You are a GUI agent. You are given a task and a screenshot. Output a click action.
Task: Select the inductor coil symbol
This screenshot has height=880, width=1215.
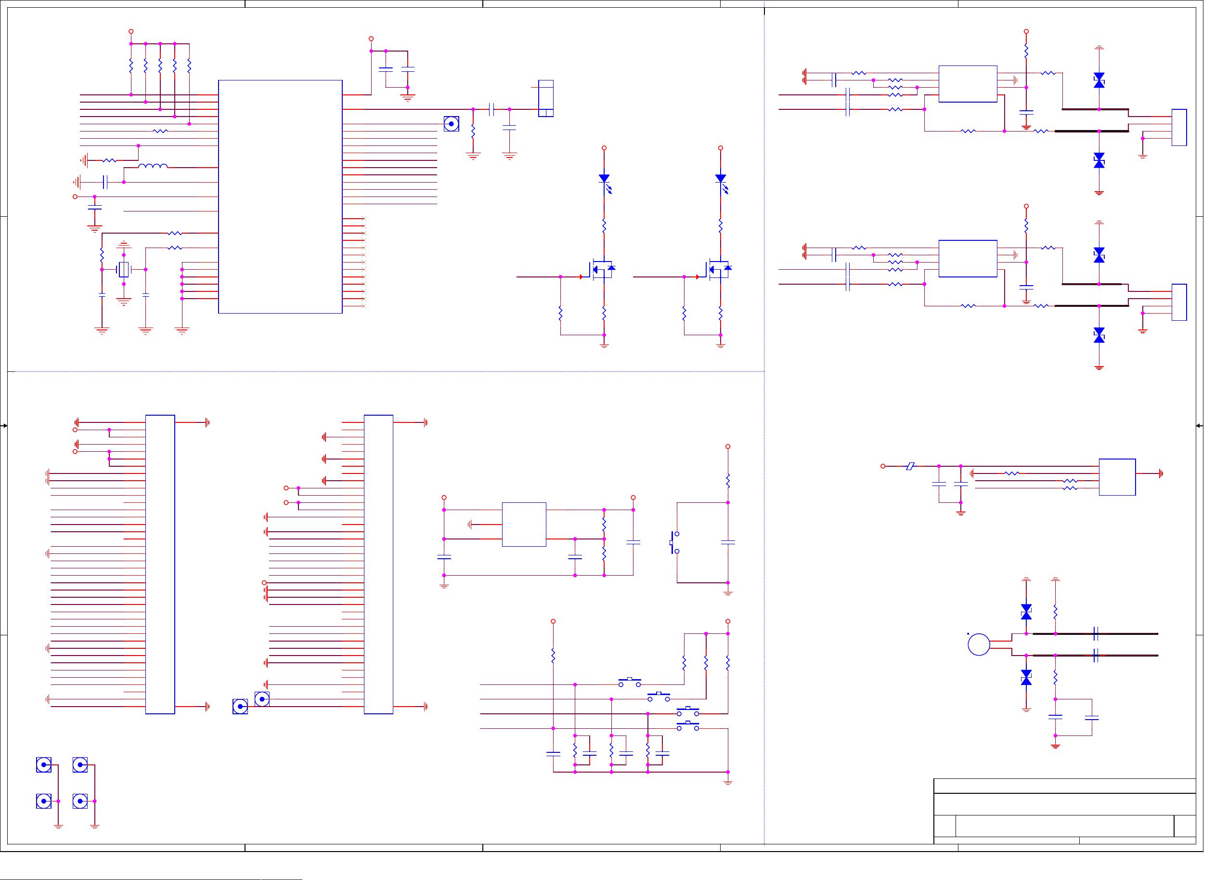[x=153, y=166]
